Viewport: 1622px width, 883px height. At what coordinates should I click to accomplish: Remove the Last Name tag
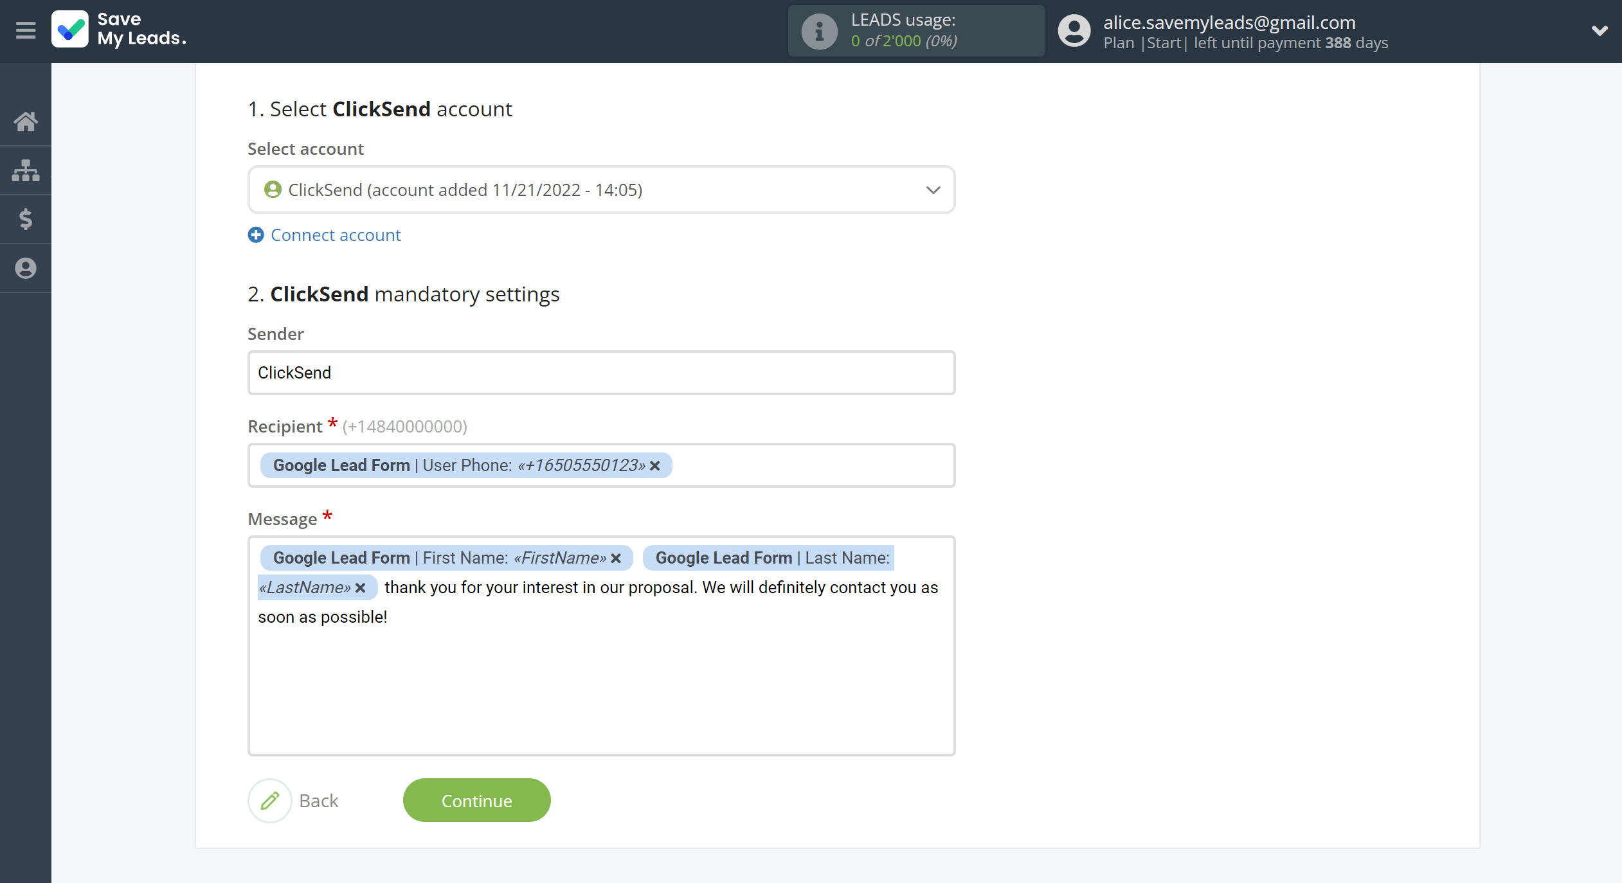pyautogui.click(x=361, y=588)
